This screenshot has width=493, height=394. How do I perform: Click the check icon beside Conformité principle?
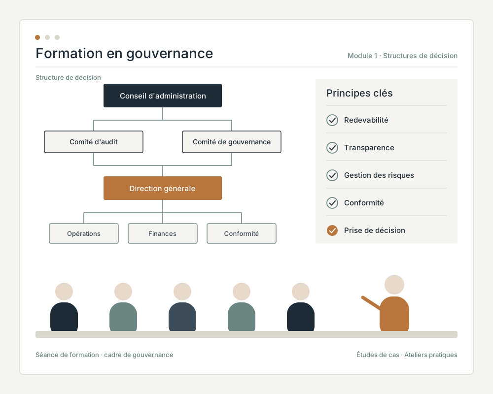[x=332, y=203]
